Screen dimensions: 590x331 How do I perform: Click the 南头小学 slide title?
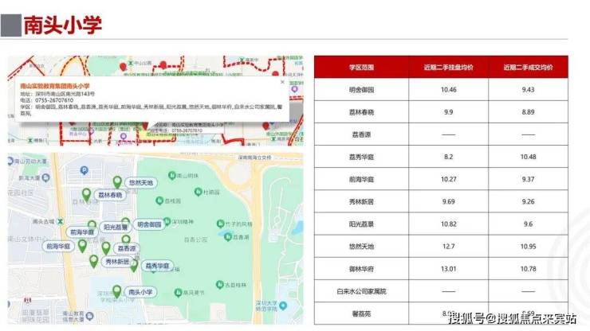(x=62, y=25)
